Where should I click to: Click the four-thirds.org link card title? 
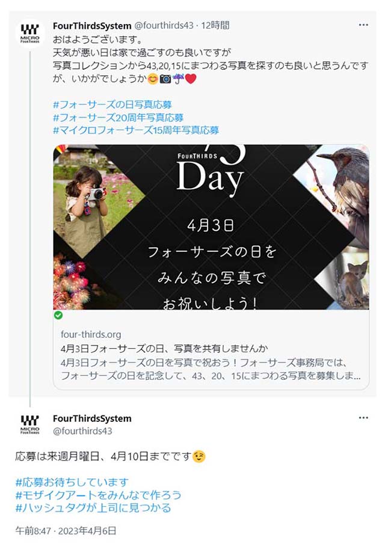(164, 349)
